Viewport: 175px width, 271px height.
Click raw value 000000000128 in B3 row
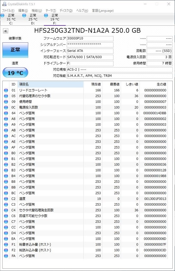155,170
